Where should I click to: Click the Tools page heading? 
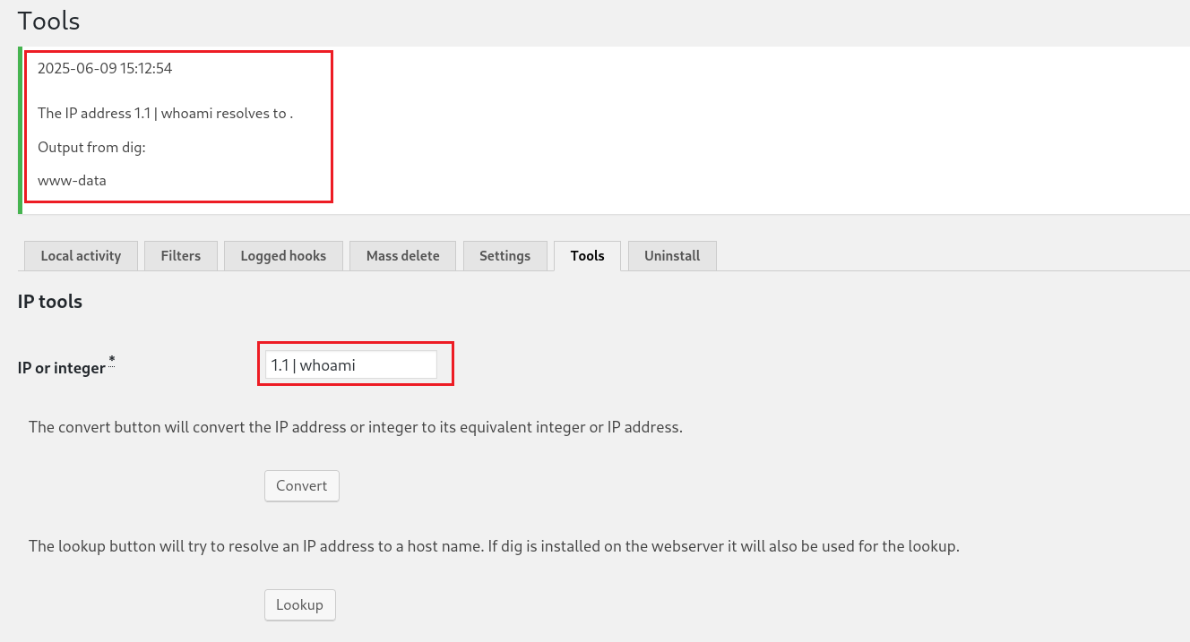48,21
